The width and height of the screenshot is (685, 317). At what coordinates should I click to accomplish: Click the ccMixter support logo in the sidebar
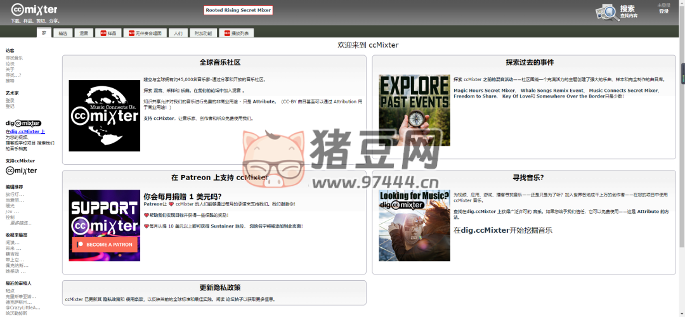(x=22, y=171)
